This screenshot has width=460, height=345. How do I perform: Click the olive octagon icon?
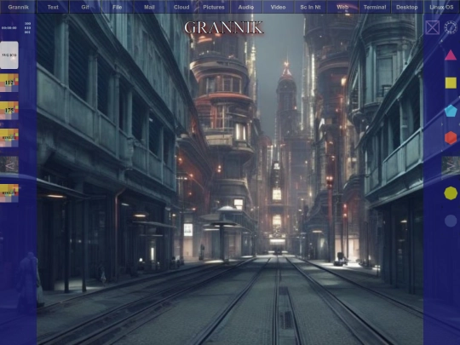[451, 193]
